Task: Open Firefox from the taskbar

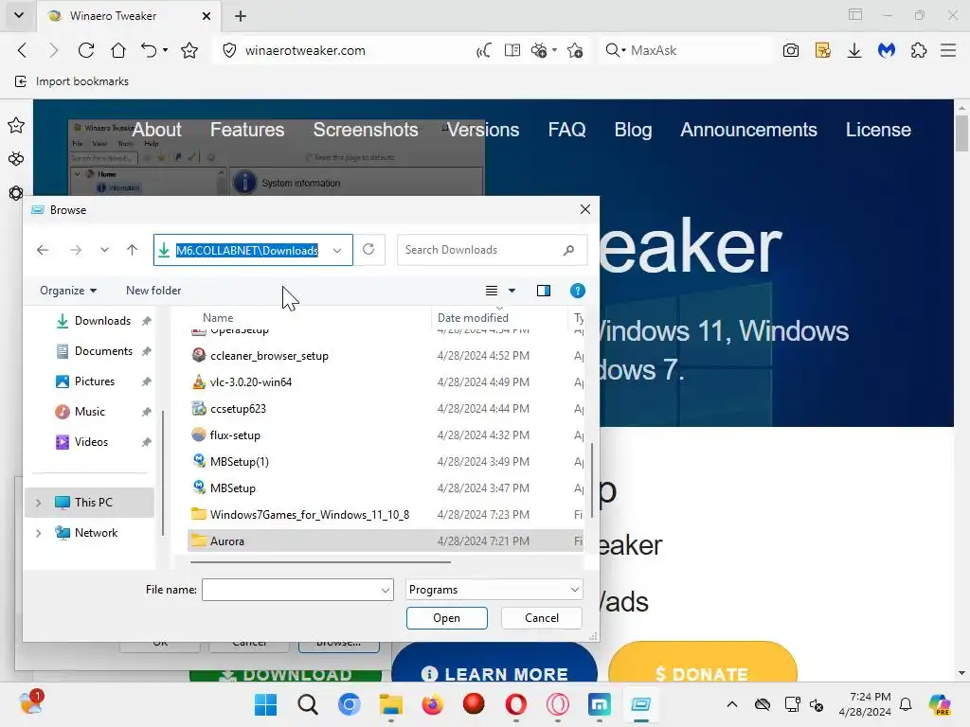Action: tap(432, 704)
